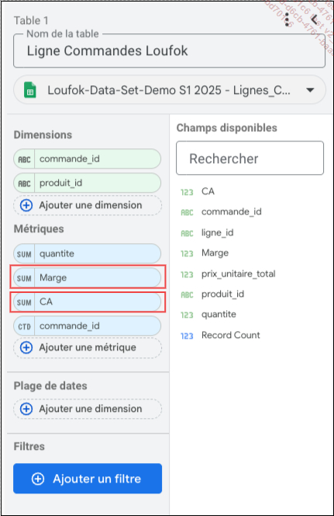This screenshot has height=516, width=334.
Task: Select produit_id in available fields list
Action: coord(222,295)
